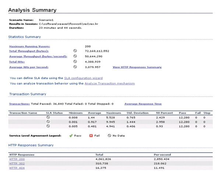Image resolution: width=221 pixels, height=178 pixels.
Task: Select the value 72,168,112,552
Action: [97, 51]
